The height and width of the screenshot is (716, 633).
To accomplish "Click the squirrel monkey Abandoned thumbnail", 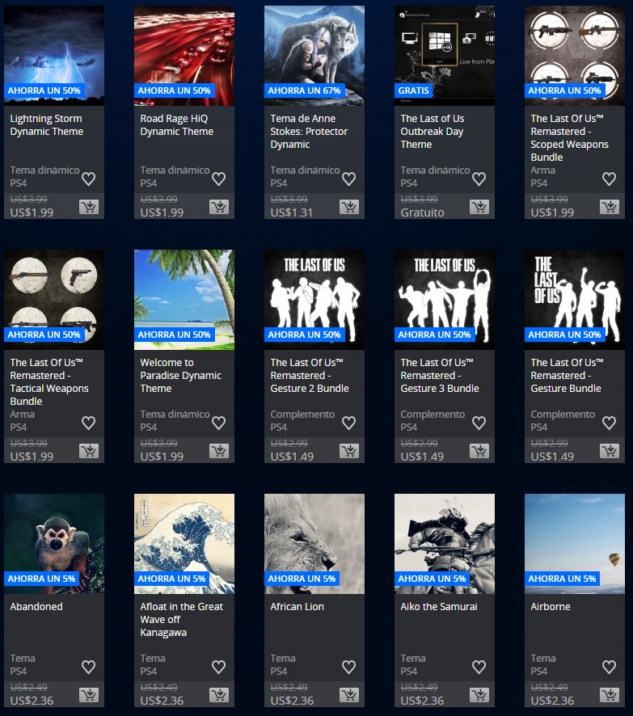I will (54, 543).
